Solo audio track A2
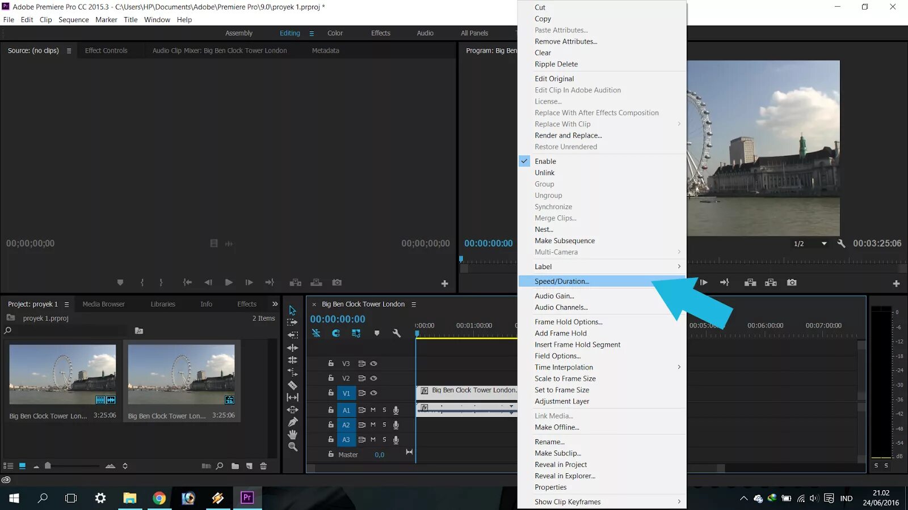The image size is (908, 510). (384, 424)
